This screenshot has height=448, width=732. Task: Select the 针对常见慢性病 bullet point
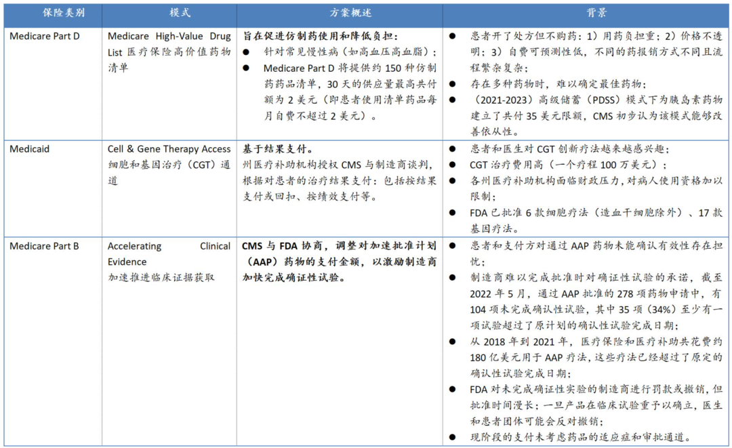350,52
